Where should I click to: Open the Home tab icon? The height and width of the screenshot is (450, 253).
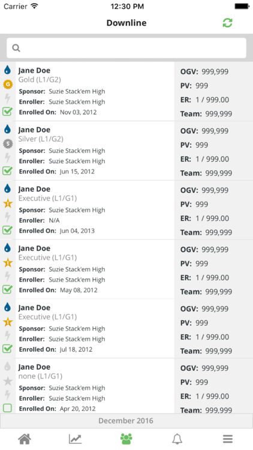25,439
